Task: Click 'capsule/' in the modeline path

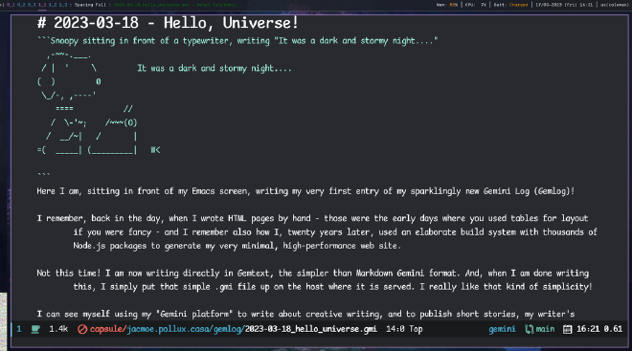Action: coord(108,329)
